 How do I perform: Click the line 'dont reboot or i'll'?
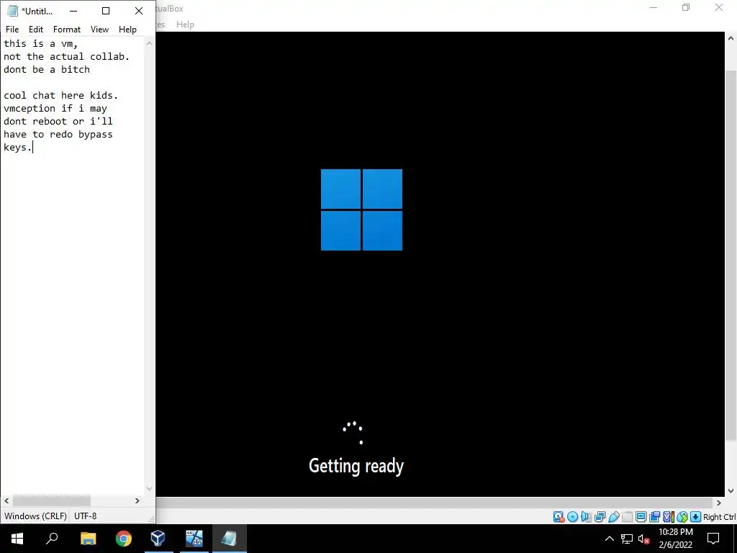tap(58, 121)
